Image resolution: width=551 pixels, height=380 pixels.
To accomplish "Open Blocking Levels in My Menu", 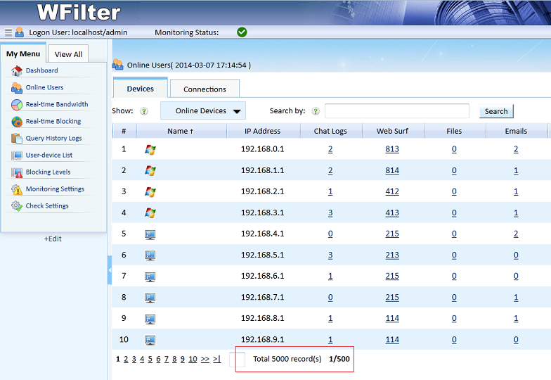I will click(x=48, y=172).
